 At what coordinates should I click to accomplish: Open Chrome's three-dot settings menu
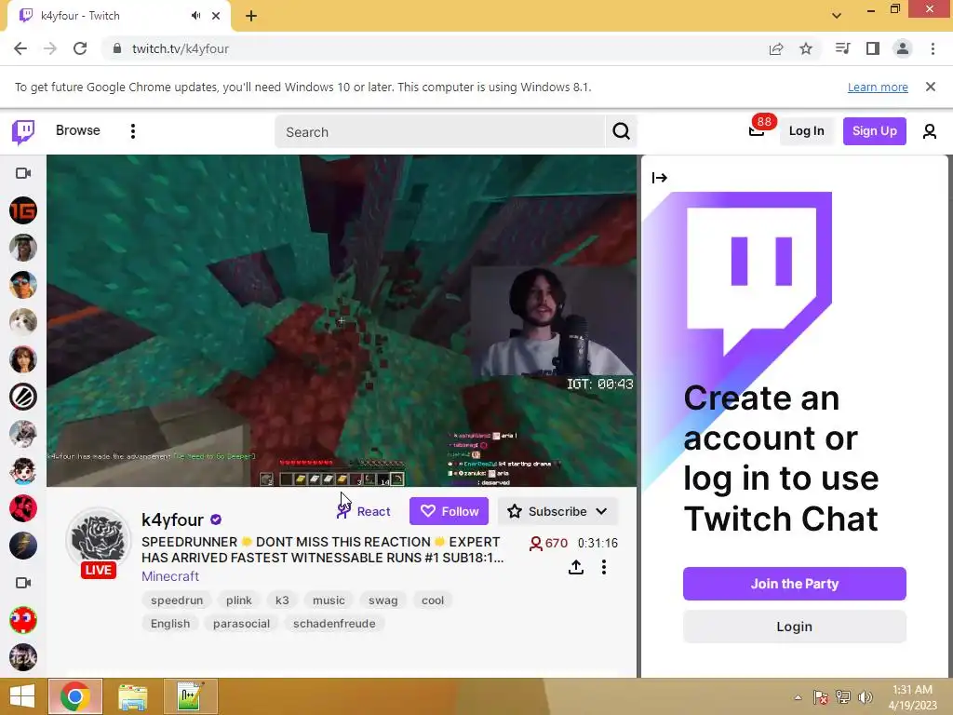tap(933, 48)
